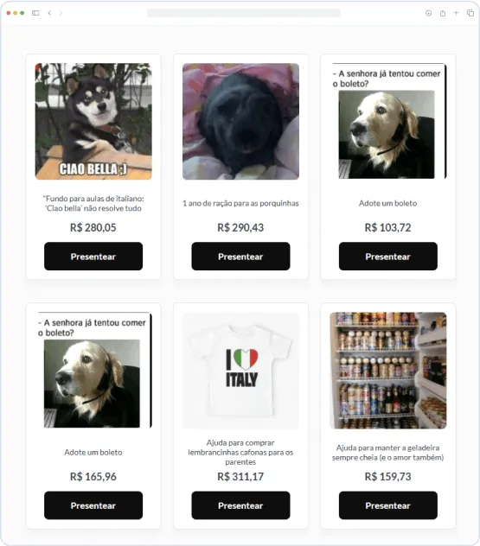
Task: Presentear the porquinhas ração gift
Action: coord(240,257)
